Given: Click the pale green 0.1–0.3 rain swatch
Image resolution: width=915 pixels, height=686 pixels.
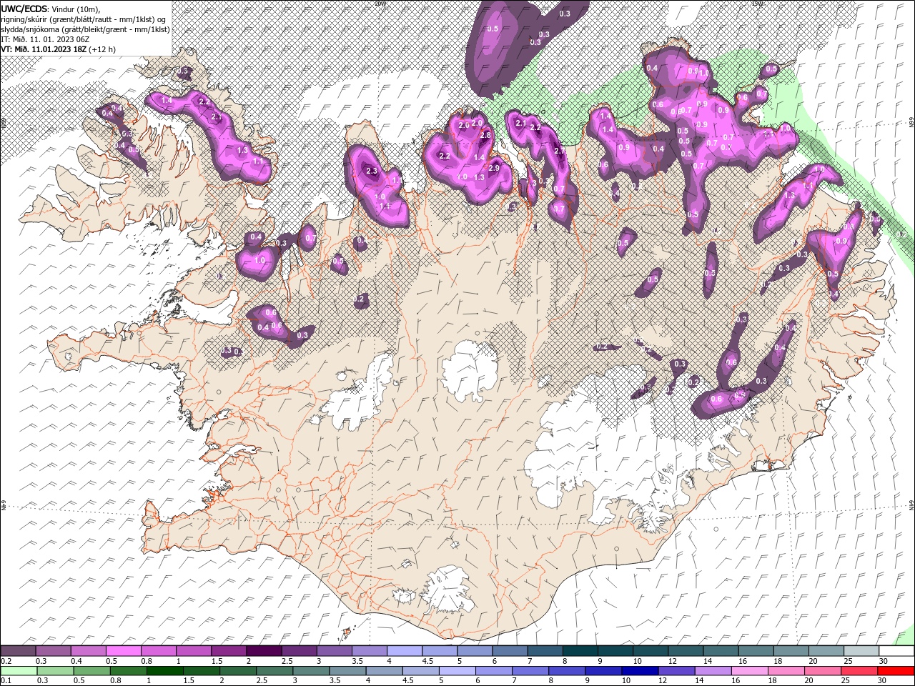Looking at the screenshot, I should (19, 670).
